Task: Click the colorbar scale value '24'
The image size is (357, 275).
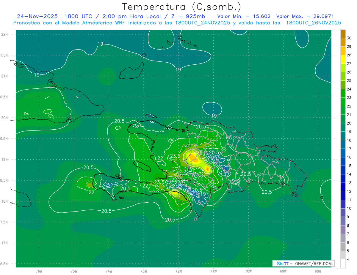Action: pos(349,89)
